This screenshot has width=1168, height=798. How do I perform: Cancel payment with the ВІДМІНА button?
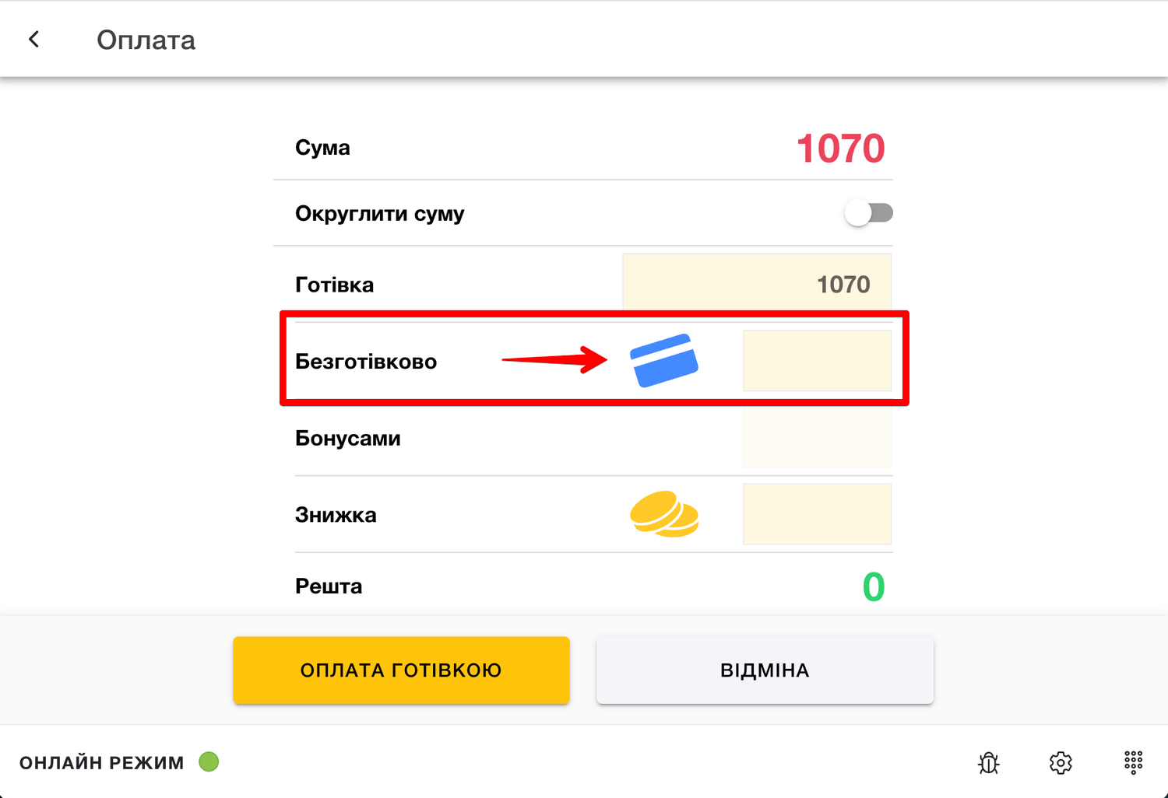(765, 670)
